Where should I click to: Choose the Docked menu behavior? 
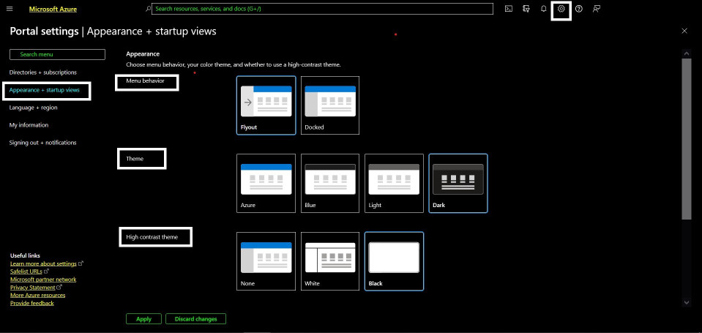(330, 105)
